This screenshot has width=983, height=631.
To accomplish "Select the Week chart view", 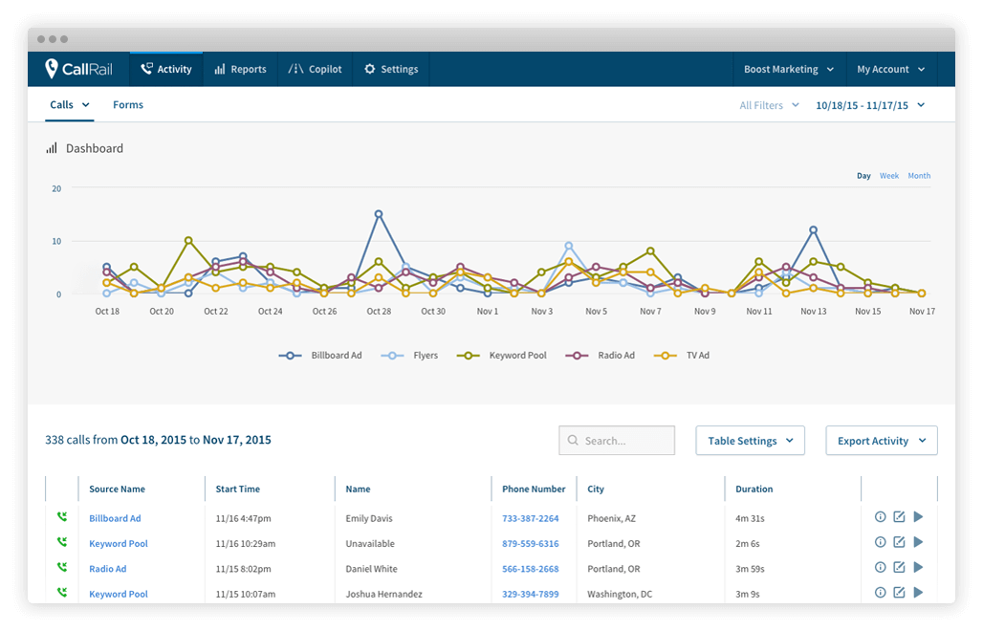I will 889,176.
